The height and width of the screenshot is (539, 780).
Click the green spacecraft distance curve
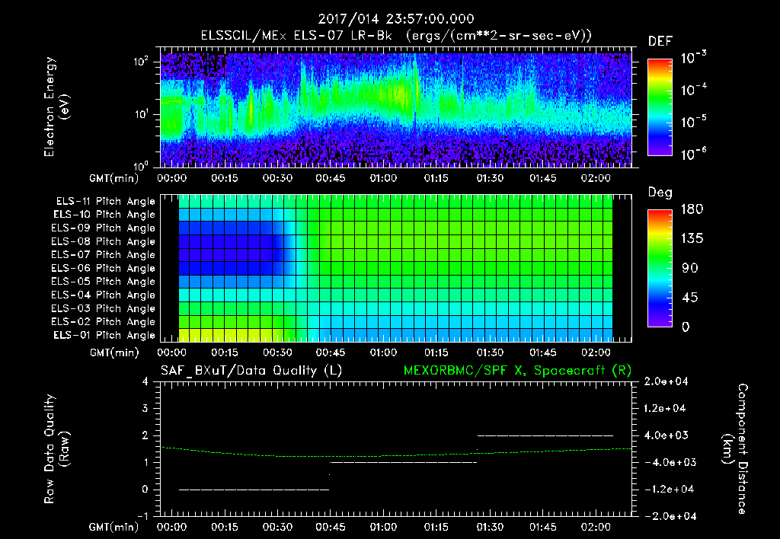coord(396,455)
